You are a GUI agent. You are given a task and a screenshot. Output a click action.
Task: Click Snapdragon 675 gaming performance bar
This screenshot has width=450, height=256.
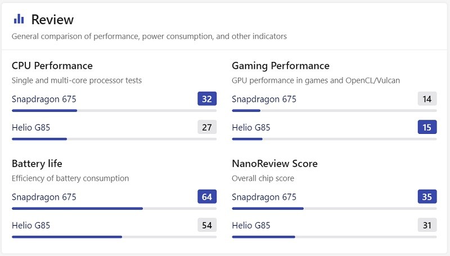(x=334, y=110)
